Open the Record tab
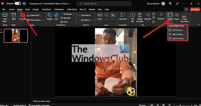Screen dimensions: 201x106 (83, 9)
